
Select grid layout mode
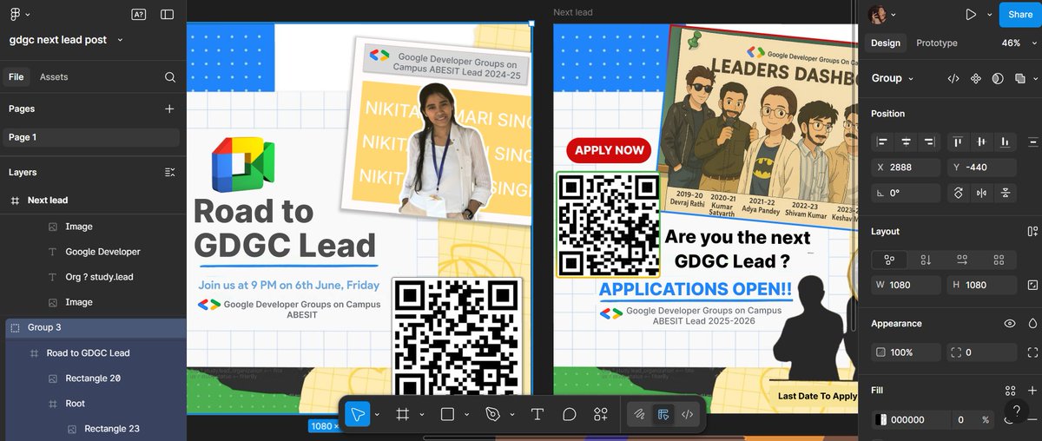(x=999, y=260)
